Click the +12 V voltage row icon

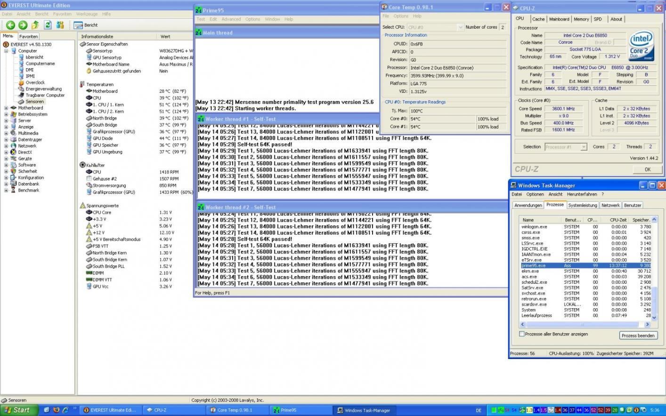[x=89, y=232]
